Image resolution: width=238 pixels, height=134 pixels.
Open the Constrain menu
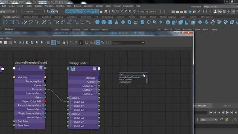[89, 6]
